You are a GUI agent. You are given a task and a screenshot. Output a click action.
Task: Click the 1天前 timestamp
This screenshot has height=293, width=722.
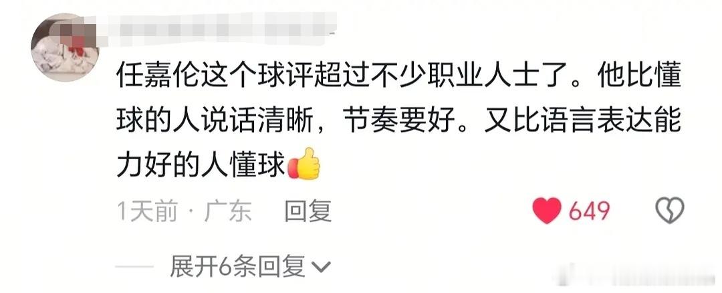(x=147, y=212)
